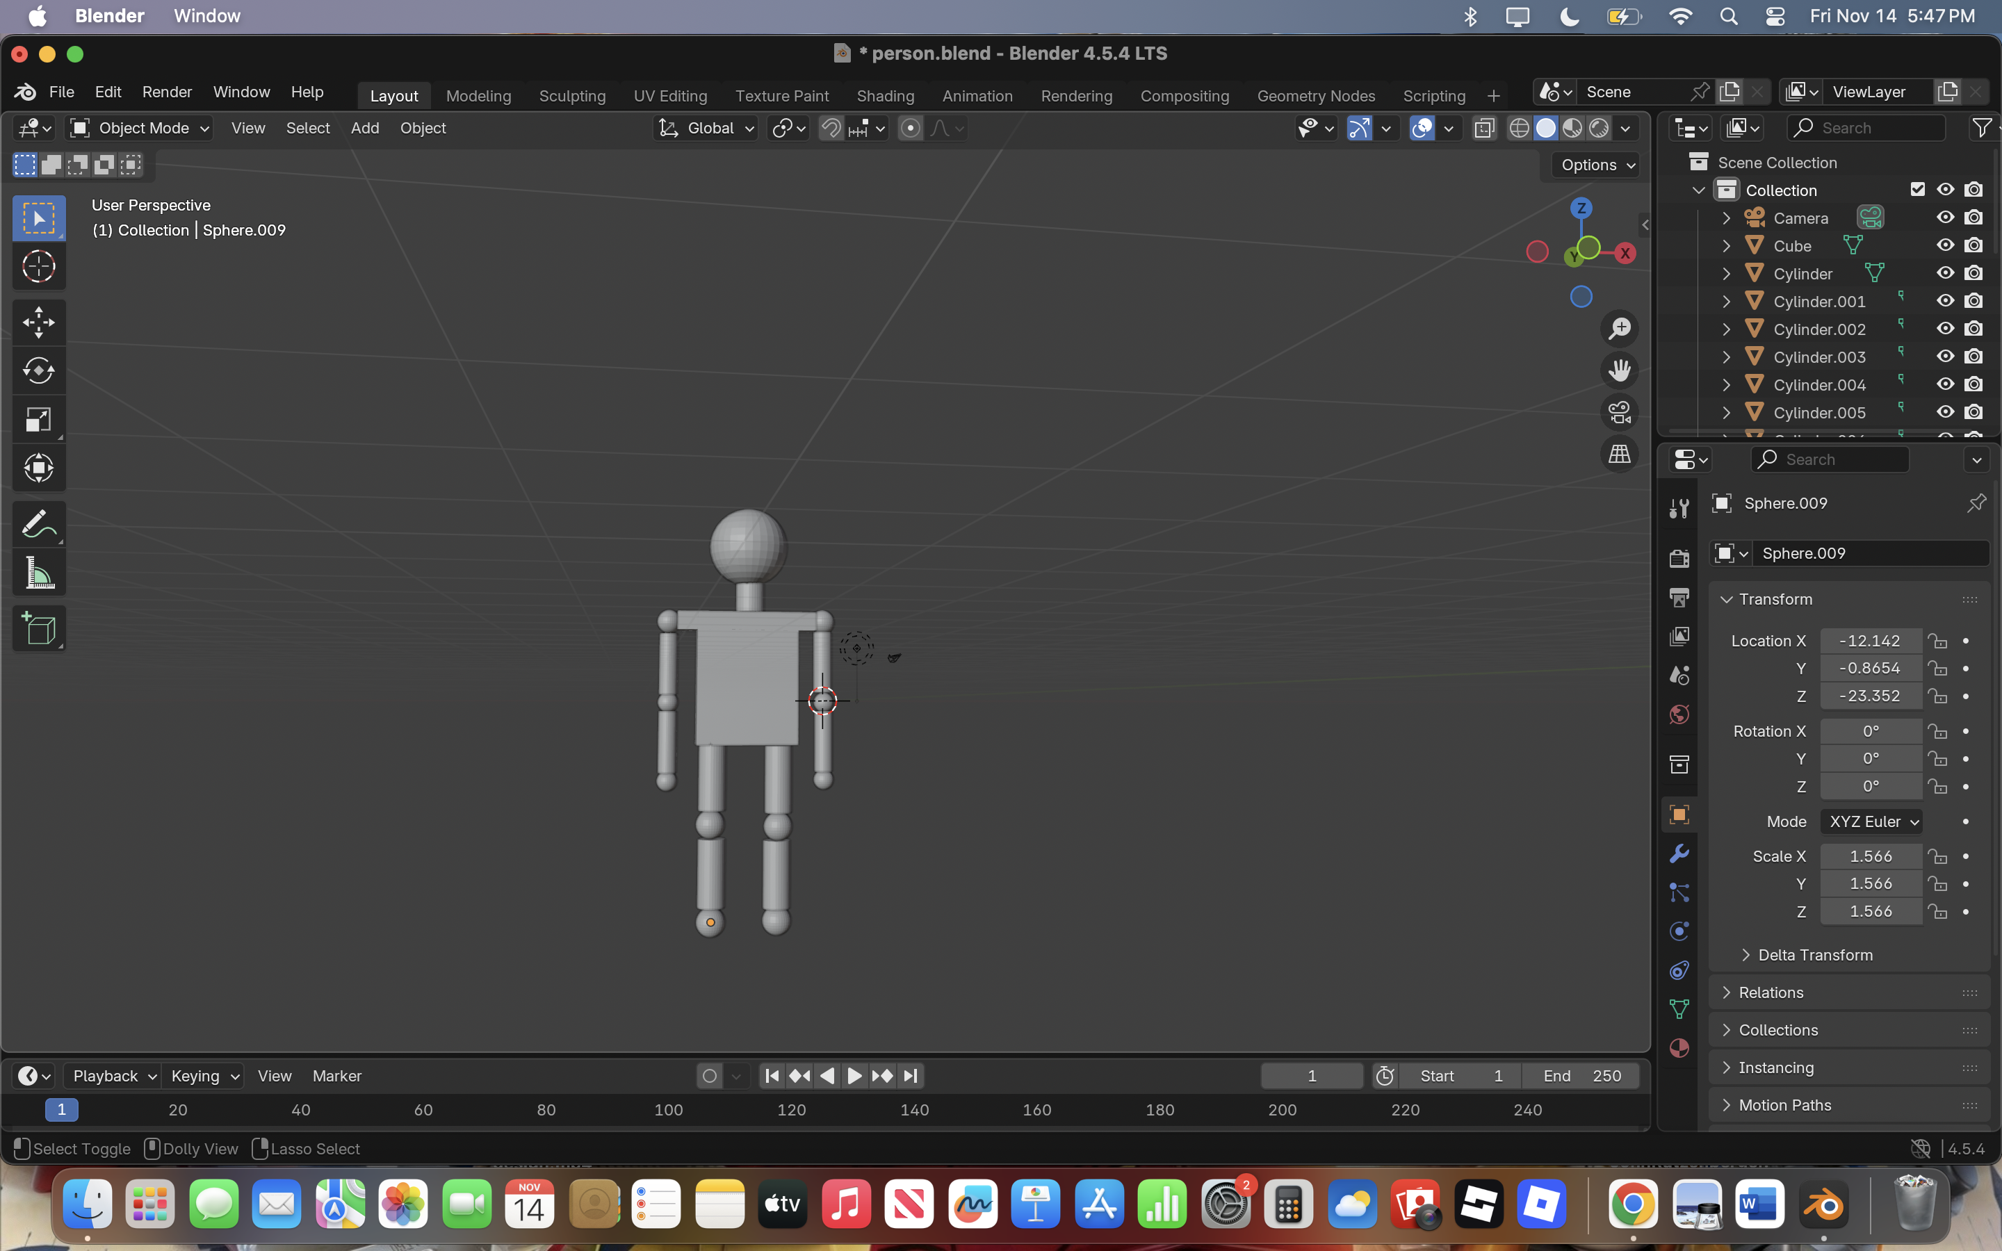This screenshot has height=1251, width=2002.
Task: Switch to the Sculpting workspace tab
Action: pyautogui.click(x=571, y=96)
